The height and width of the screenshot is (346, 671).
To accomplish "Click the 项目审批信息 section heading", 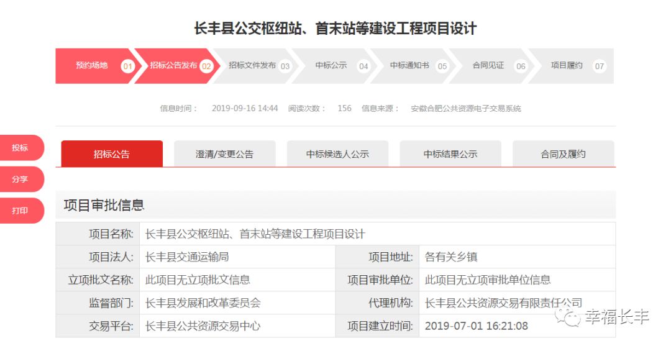I will tap(104, 205).
